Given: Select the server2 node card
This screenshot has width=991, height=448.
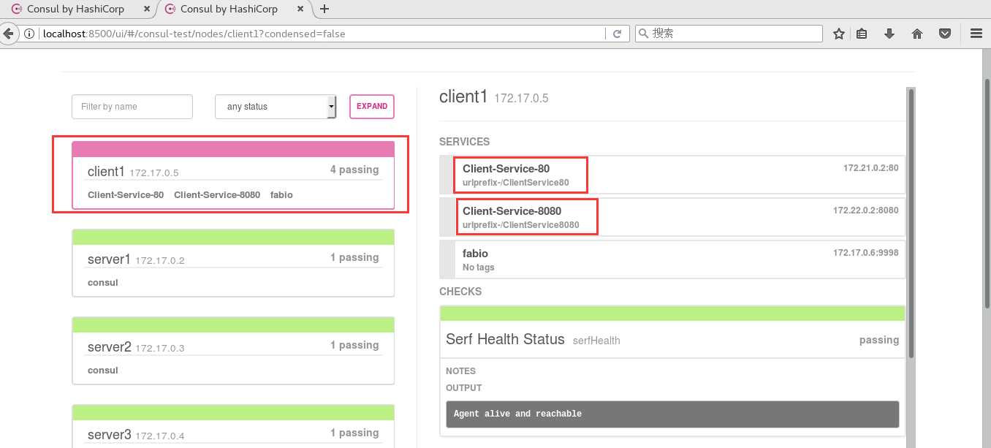Looking at the screenshot, I should pos(233,351).
